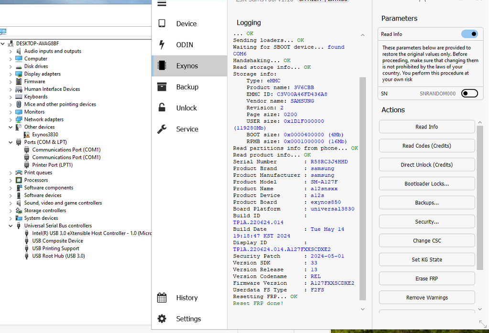
Task: Turn off the Read Info toggle
Action: pyautogui.click(x=470, y=34)
